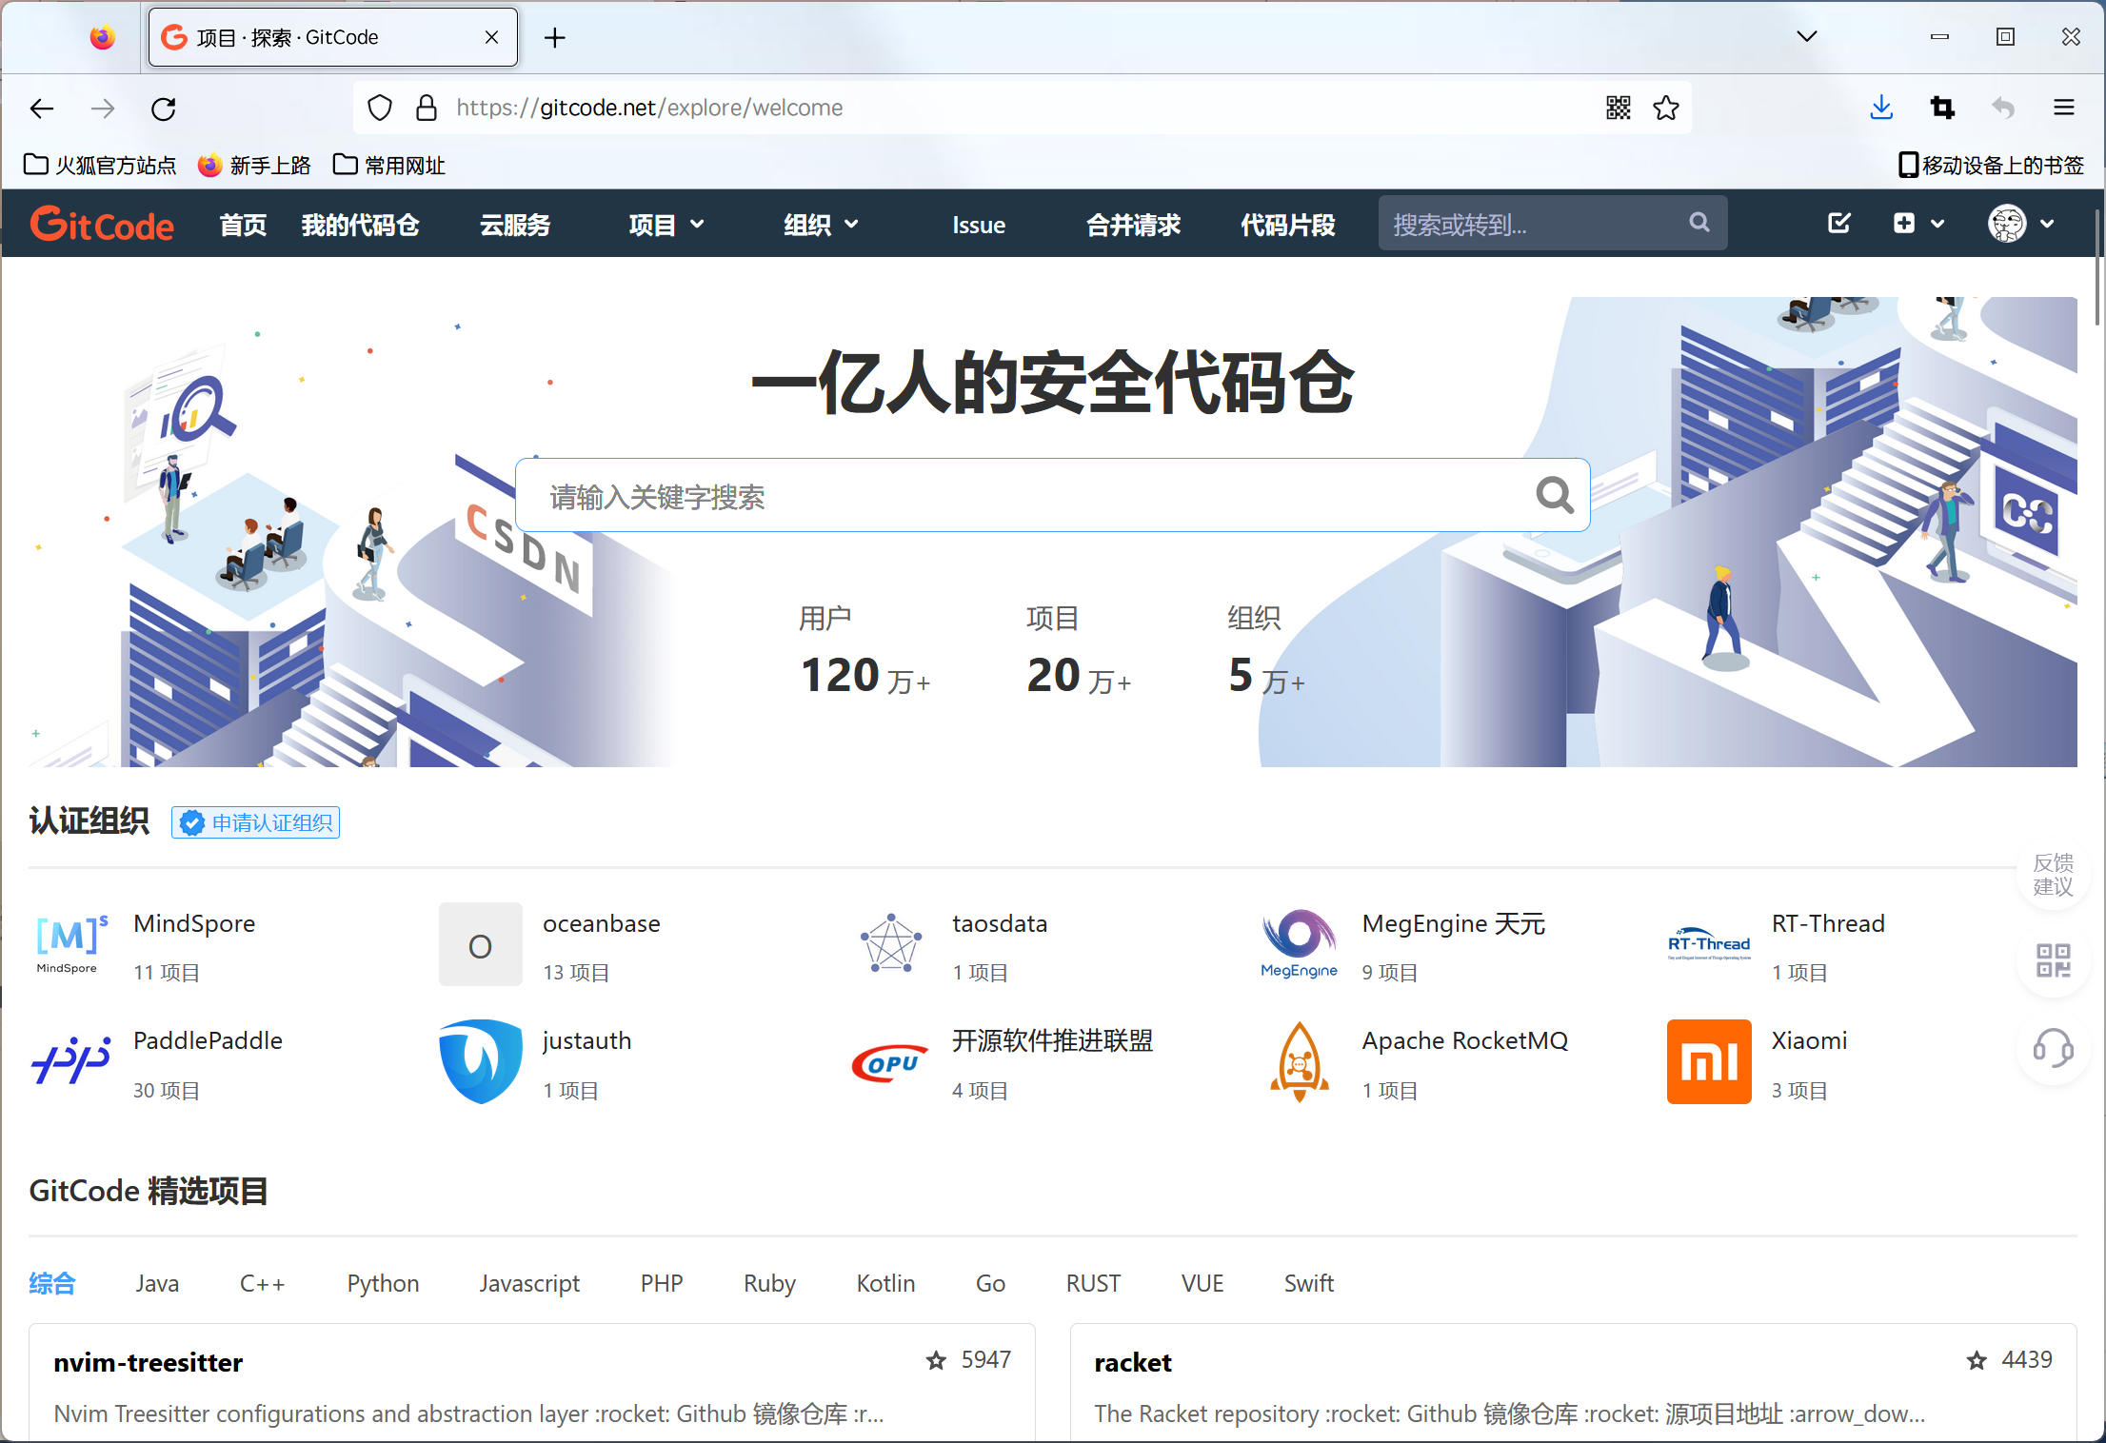Click the QR code icon in address bar

[x=1618, y=108]
